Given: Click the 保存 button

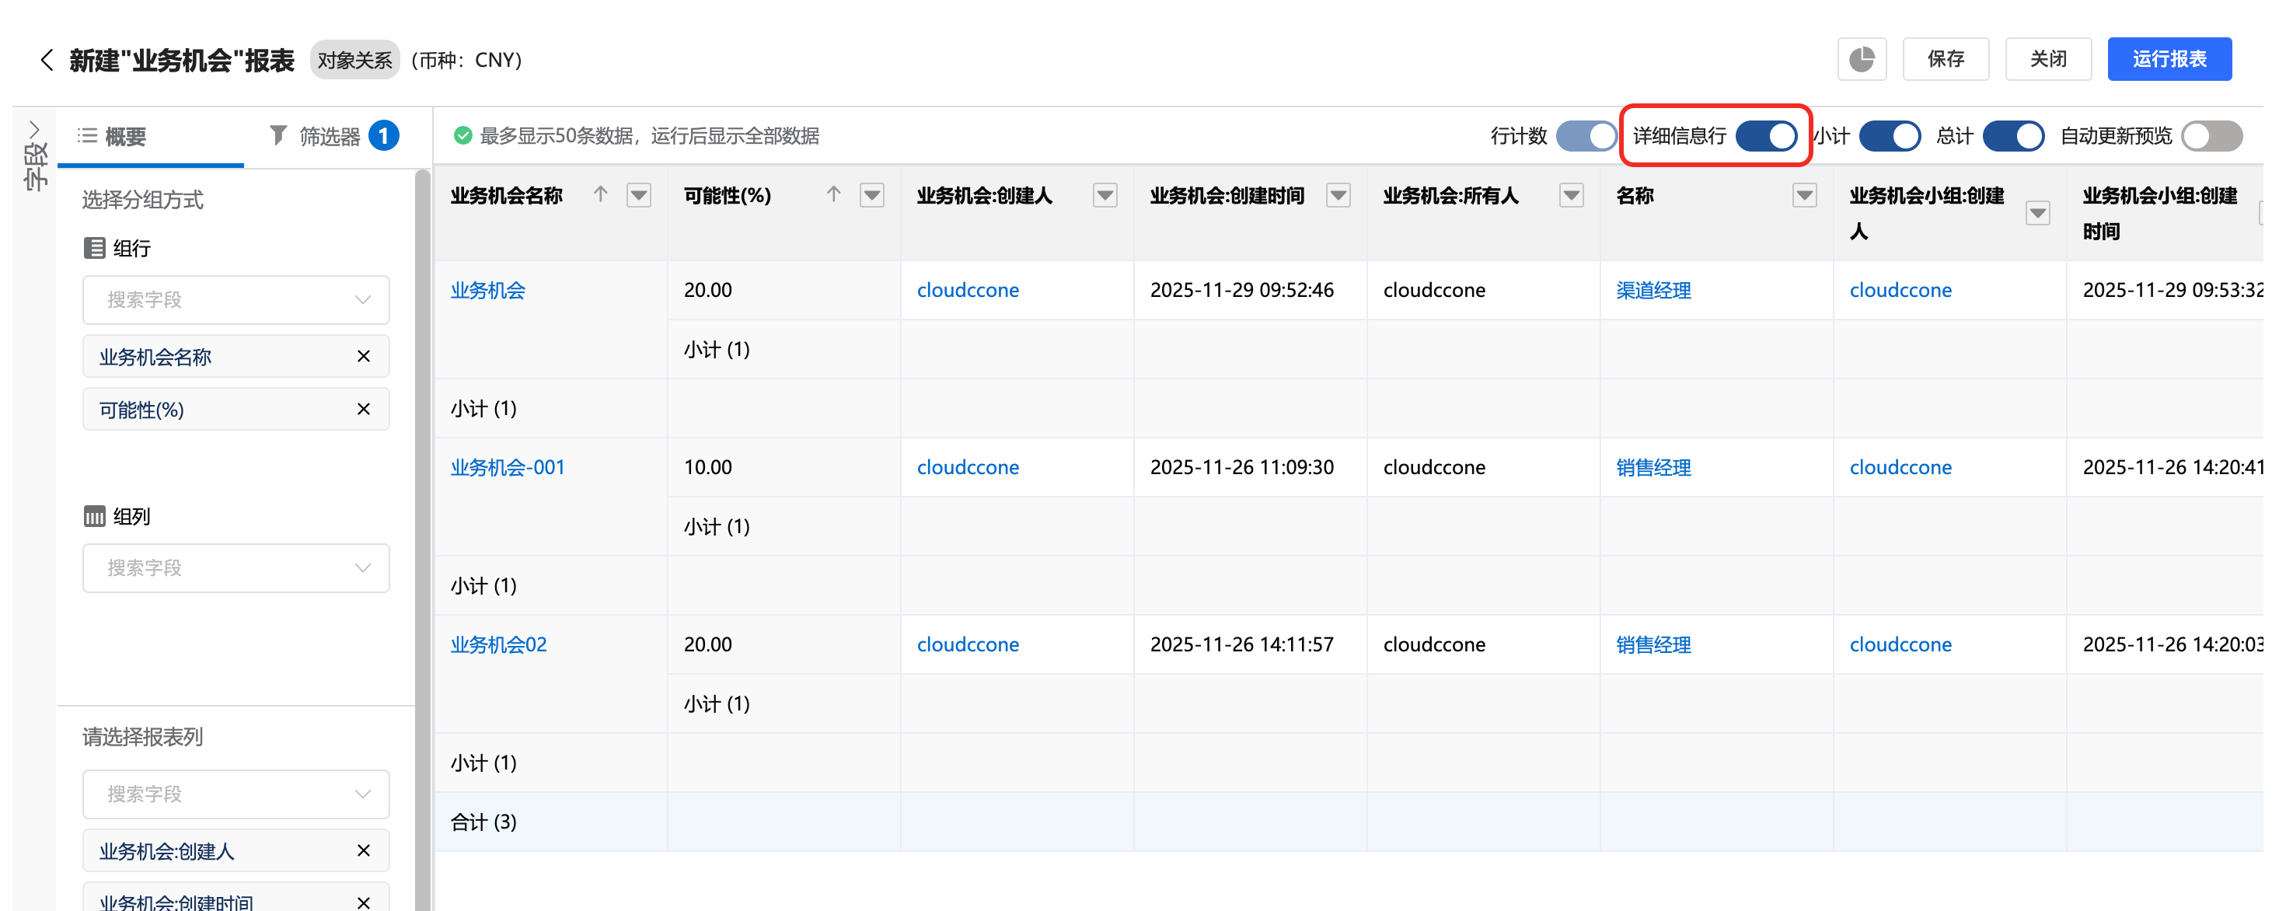Looking at the screenshot, I should point(1945,59).
